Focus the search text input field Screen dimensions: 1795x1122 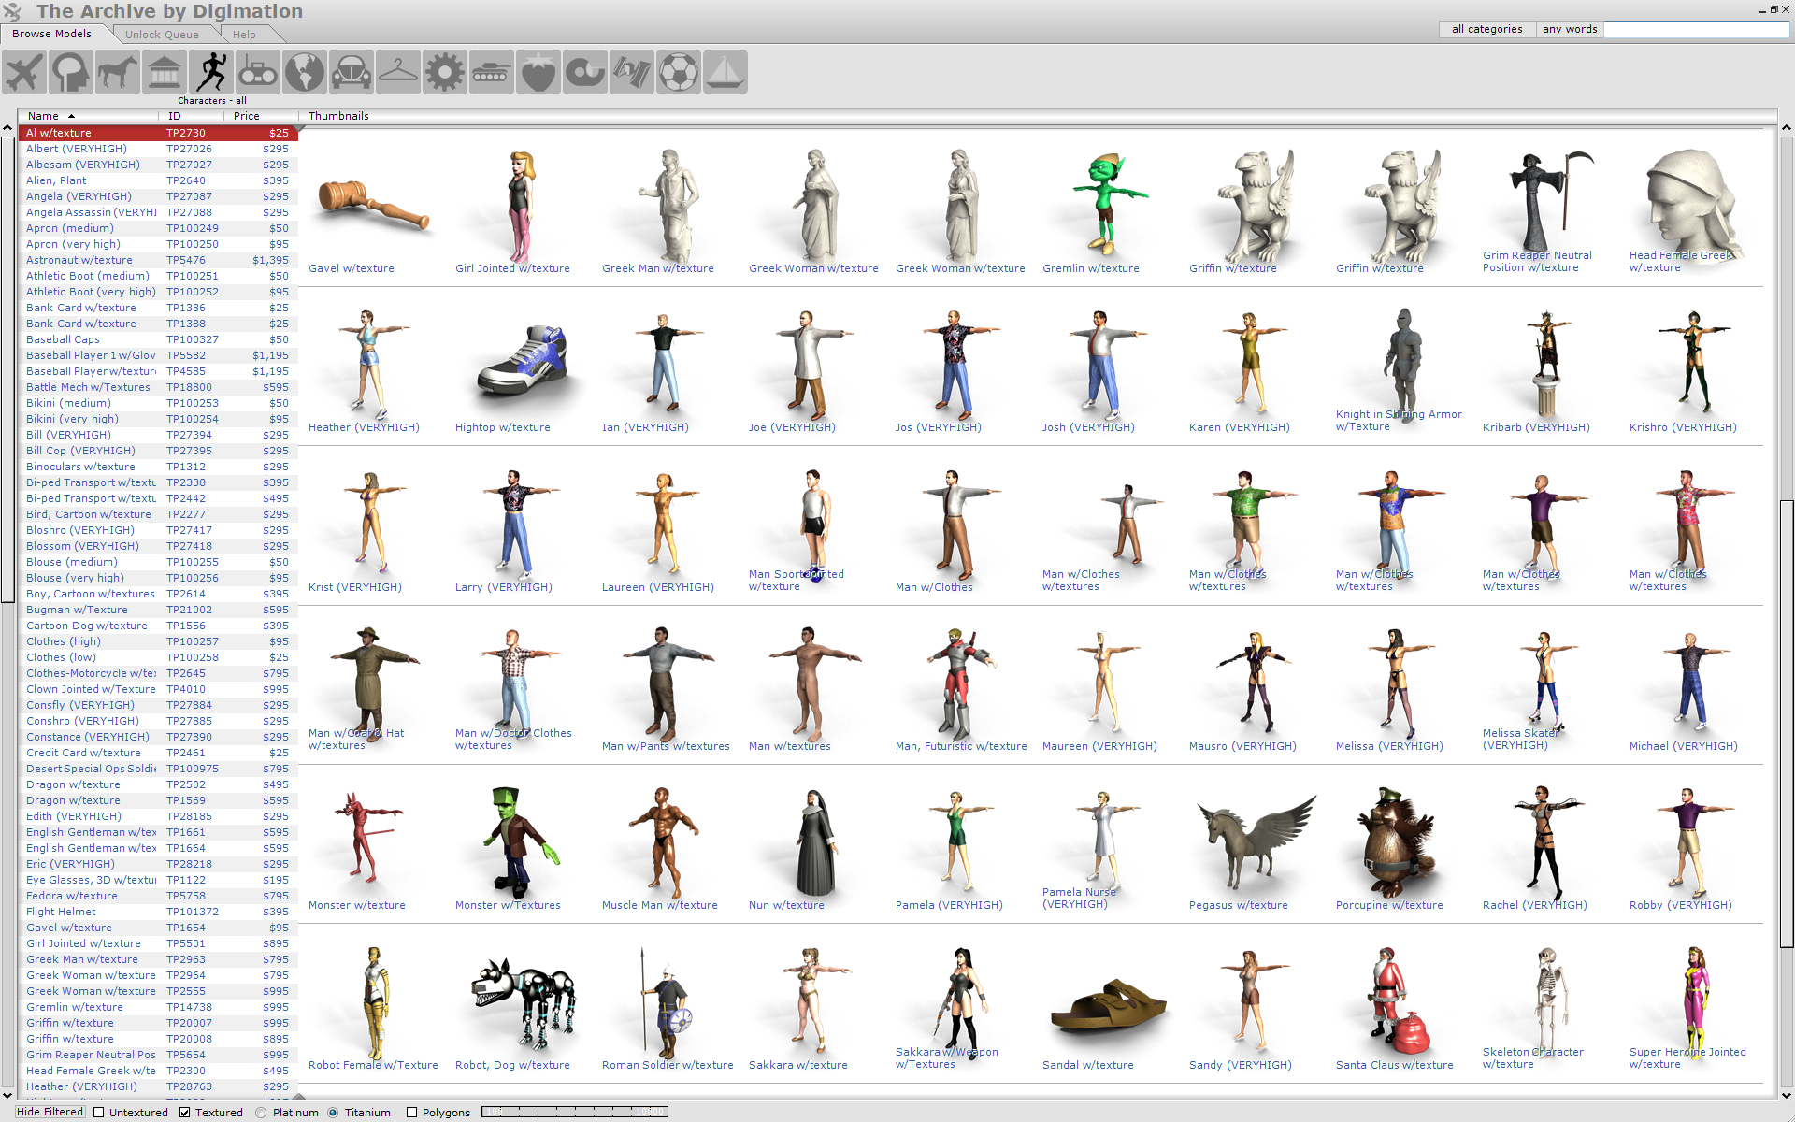(x=1697, y=29)
